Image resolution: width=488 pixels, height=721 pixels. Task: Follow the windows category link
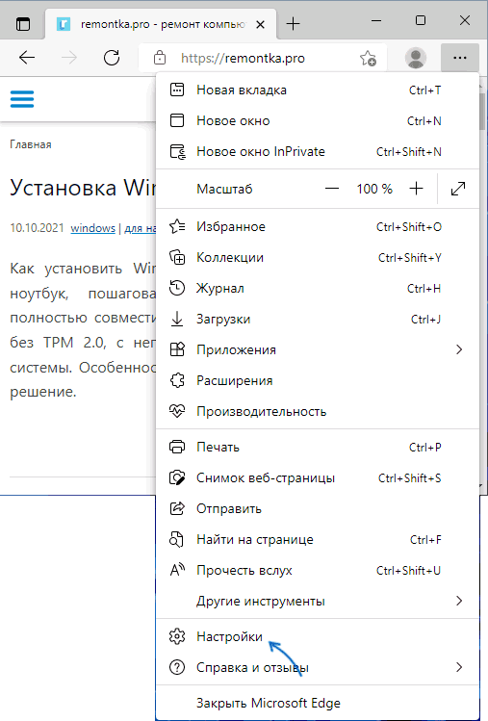click(93, 228)
